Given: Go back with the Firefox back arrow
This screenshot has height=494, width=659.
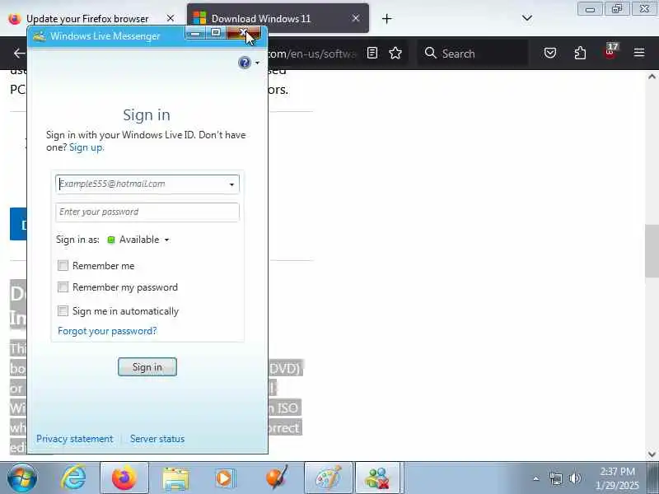Looking at the screenshot, I should click(x=19, y=54).
